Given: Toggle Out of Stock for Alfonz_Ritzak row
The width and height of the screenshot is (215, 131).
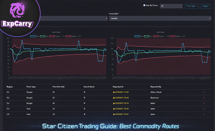Looking at the screenshot, I should (84, 92).
